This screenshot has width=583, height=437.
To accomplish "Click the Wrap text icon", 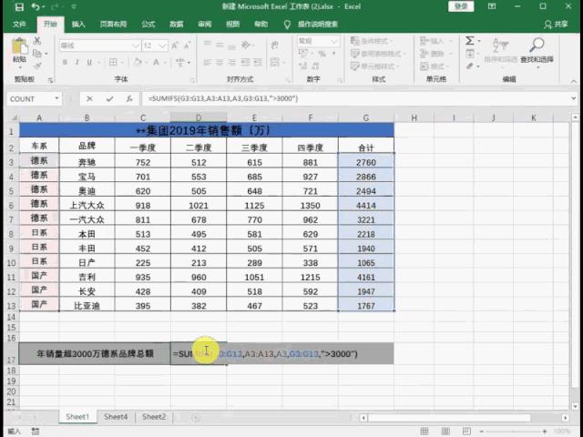I will (275, 46).
